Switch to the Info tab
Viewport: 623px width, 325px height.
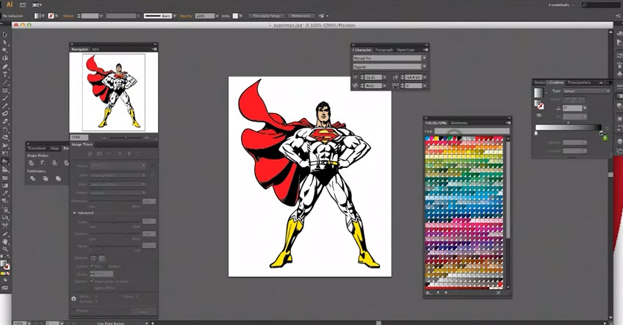tap(96, 49)
